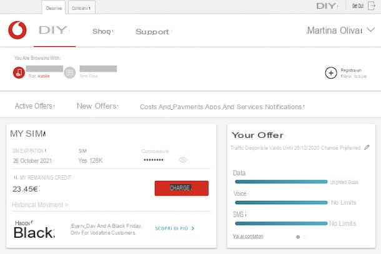Select the Active Offers tab
The height and width of the screenshot is (254, 381).
34,106
